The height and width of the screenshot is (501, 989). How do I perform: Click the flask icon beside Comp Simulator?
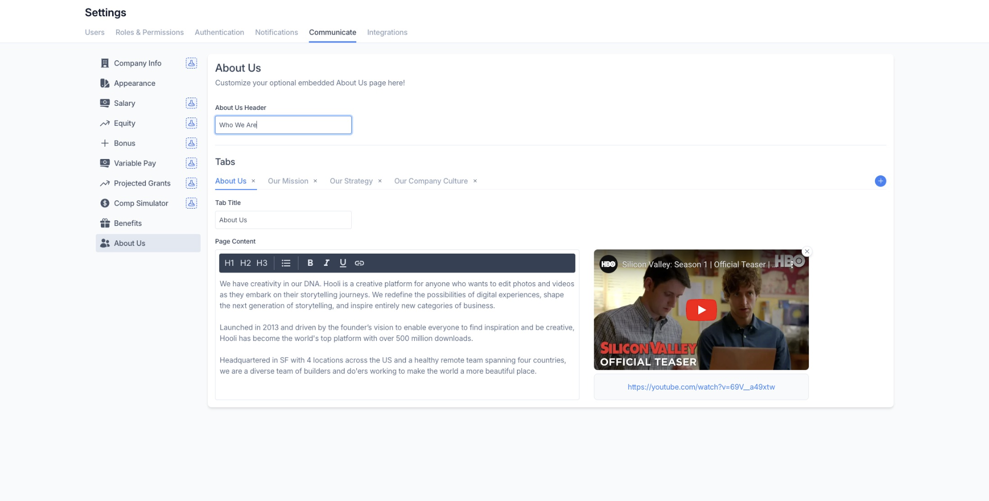[x=191, y=203]
